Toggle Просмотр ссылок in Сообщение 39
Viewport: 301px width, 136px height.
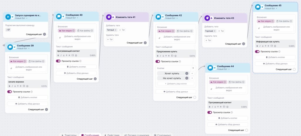10,92
